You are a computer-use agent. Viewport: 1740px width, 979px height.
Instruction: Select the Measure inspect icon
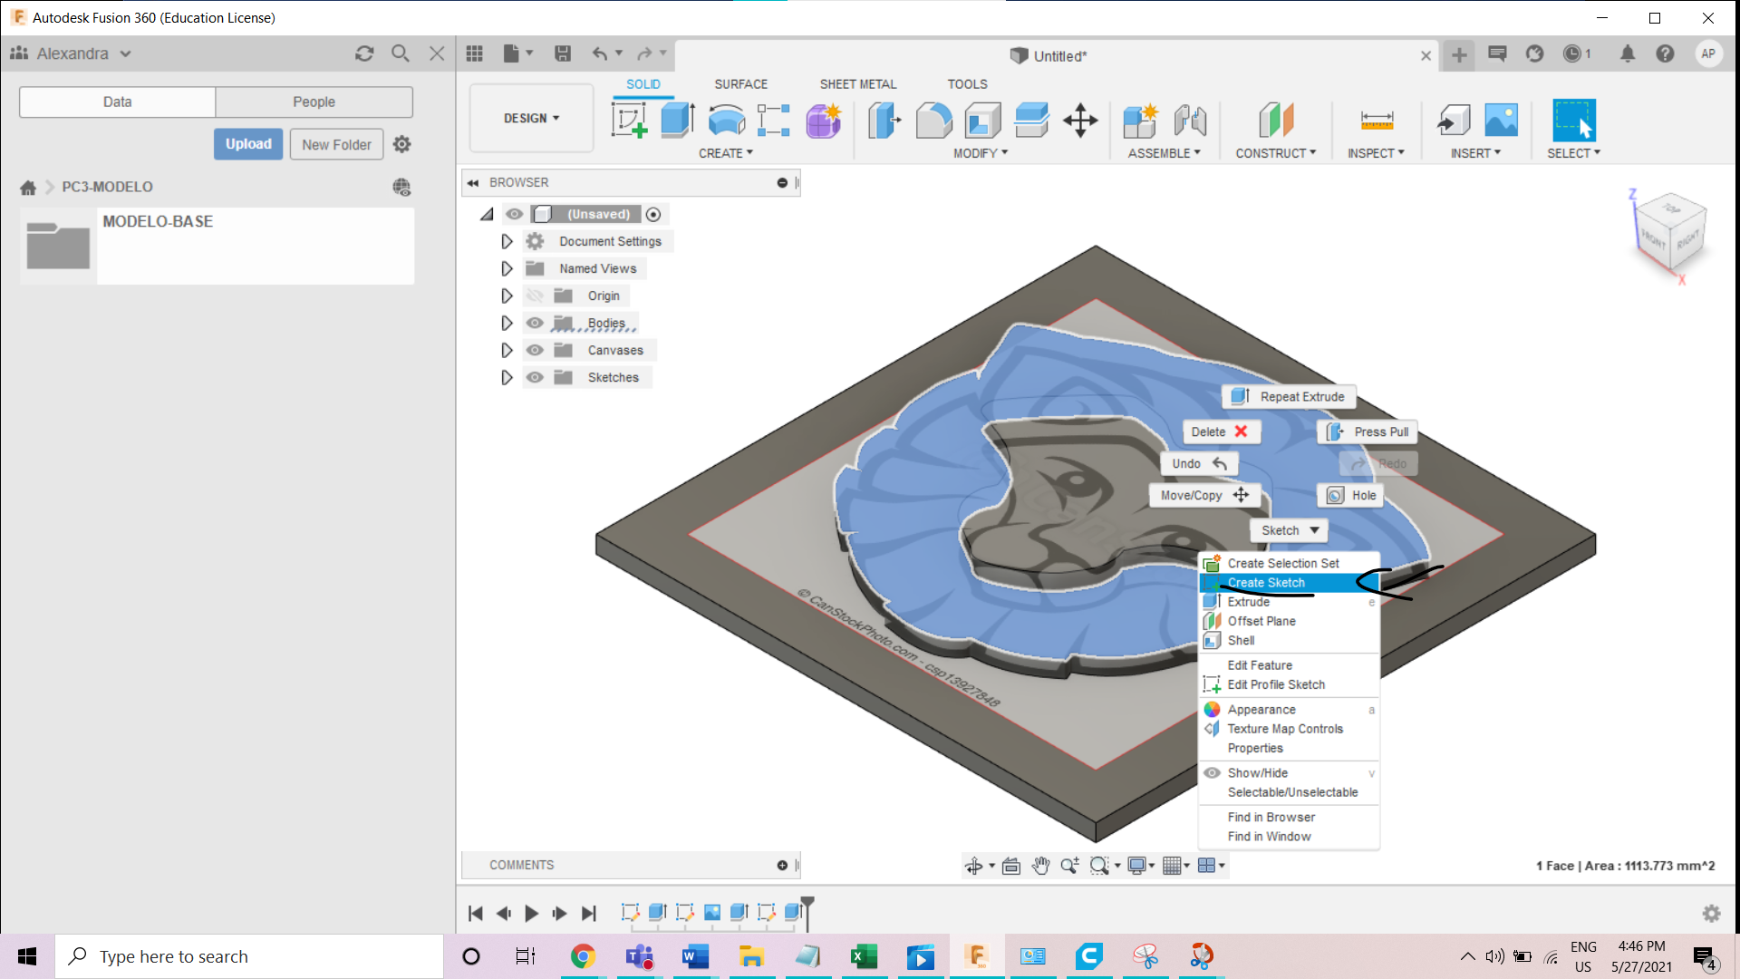pyautogui.click(x=1377, y=120)
